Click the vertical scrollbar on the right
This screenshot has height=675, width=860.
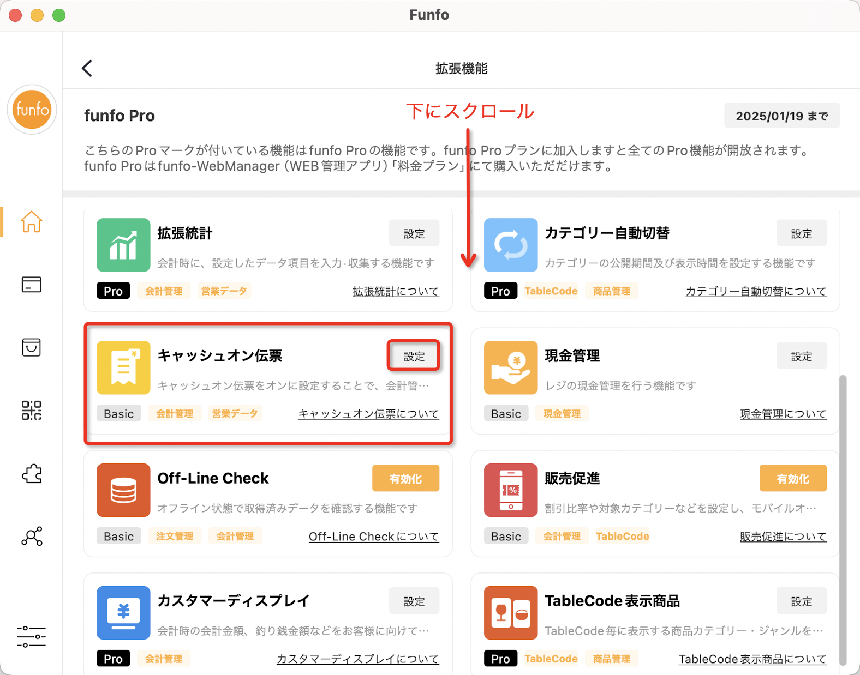(x=843, y=520)
